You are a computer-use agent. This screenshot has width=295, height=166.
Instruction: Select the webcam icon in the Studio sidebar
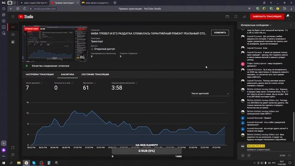tap(13, 35)
